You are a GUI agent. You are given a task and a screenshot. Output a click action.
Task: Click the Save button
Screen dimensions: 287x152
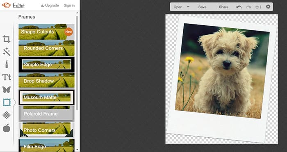[202, 7]
